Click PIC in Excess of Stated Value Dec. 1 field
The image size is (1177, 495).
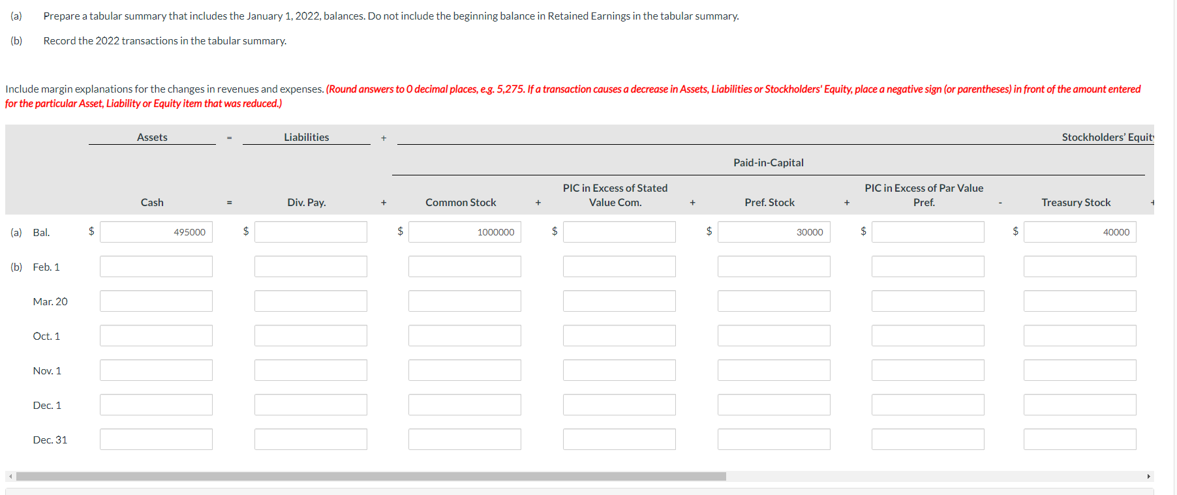619,404
